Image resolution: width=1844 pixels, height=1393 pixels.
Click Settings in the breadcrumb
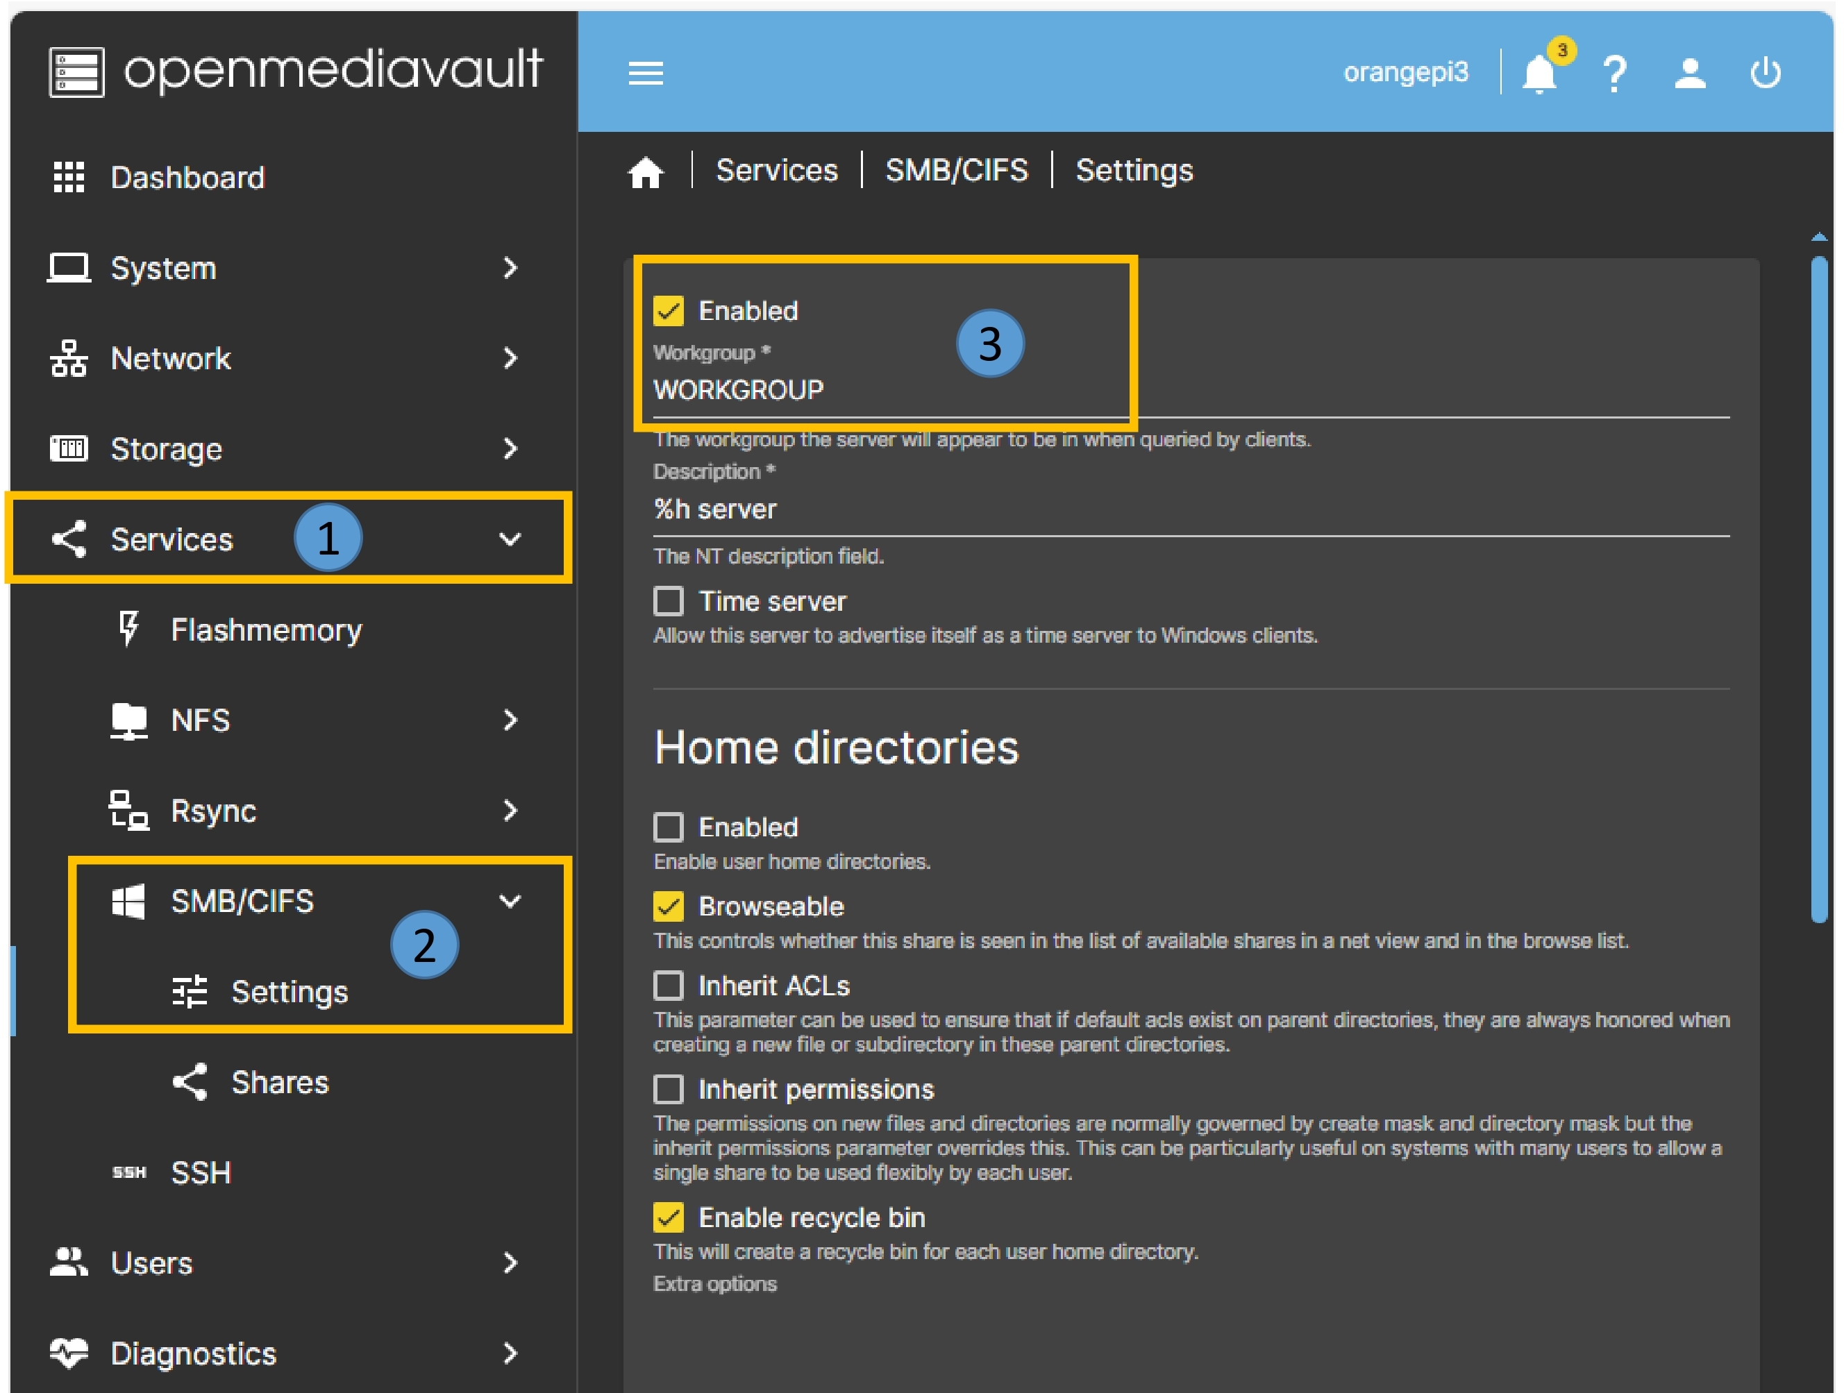[x=1134, y=171]
